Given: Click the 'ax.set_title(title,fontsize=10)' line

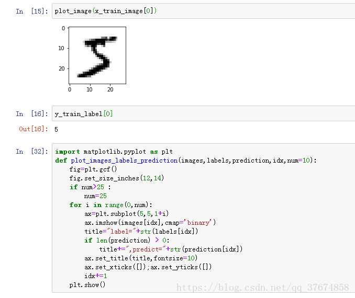Looking at the screenshot, I should (141, 258).
